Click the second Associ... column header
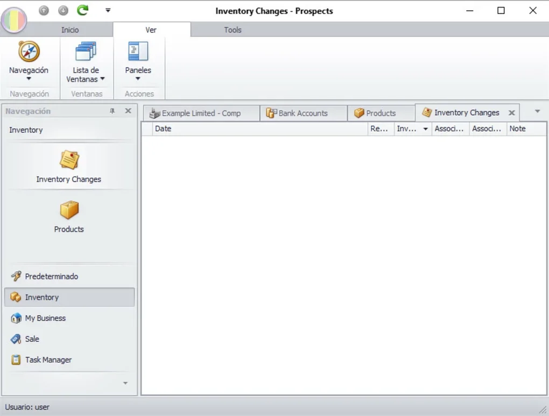Viewport: 549px width, 416px height. 488,129
